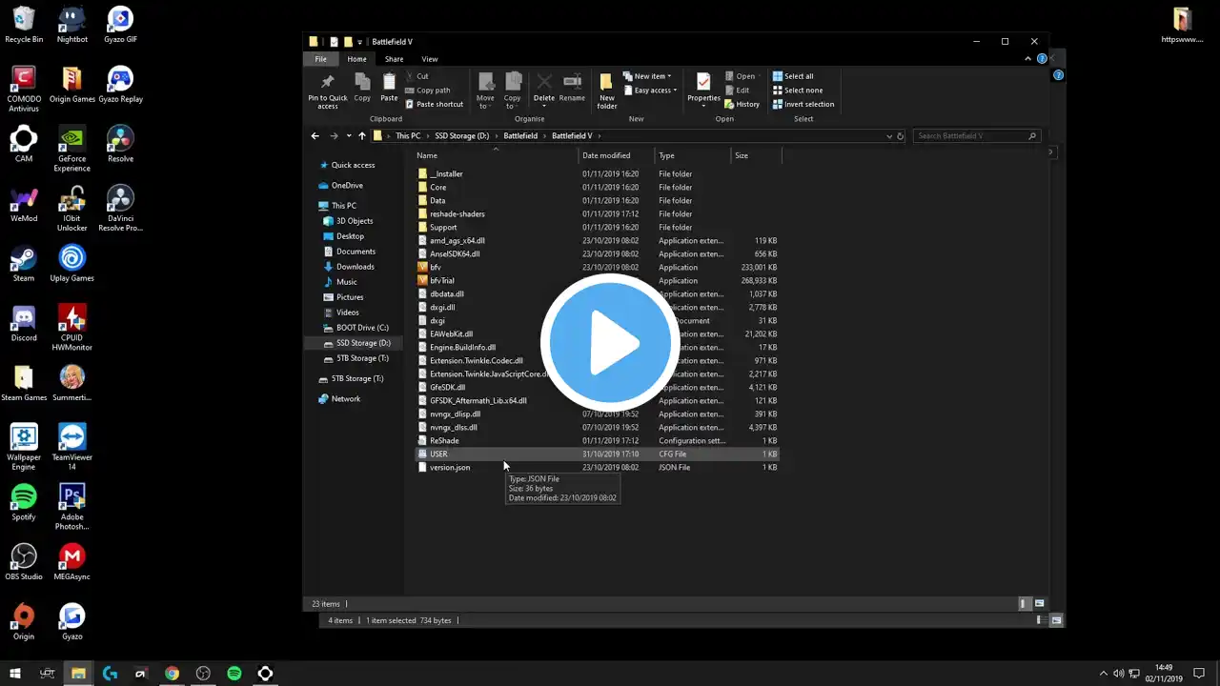Expand the Easy access dropdown
Image resolution: width=1220 pixels, height=686 pixels.
[650, 91]
